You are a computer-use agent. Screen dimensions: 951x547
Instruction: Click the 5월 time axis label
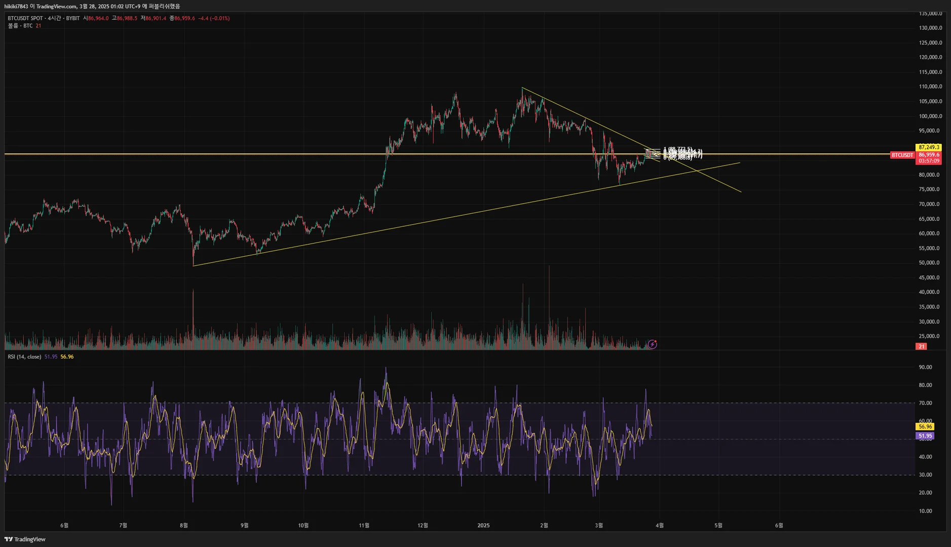718,525
